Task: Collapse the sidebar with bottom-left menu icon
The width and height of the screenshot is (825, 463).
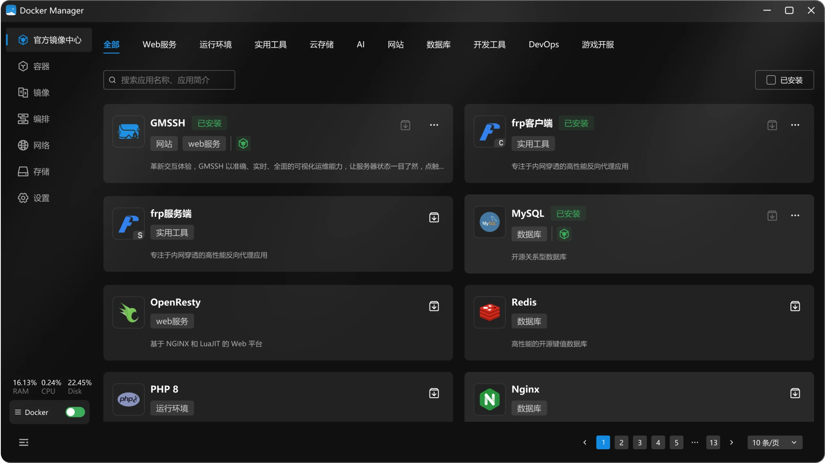Action: coord(23,442)
